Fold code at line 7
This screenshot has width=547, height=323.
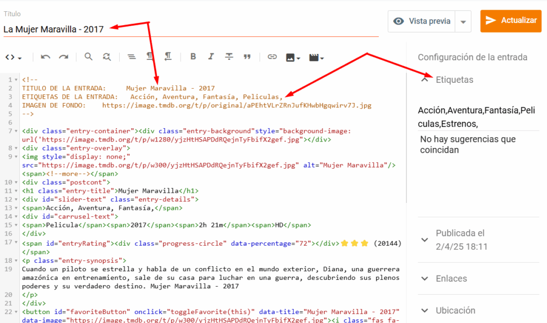point(16,131)
